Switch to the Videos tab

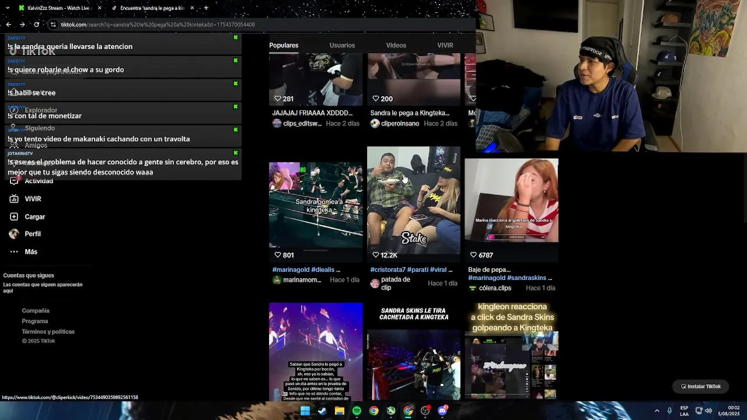(396, 45)
